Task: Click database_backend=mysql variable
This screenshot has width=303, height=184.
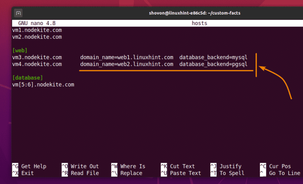Action: click(x=213, y=57)
